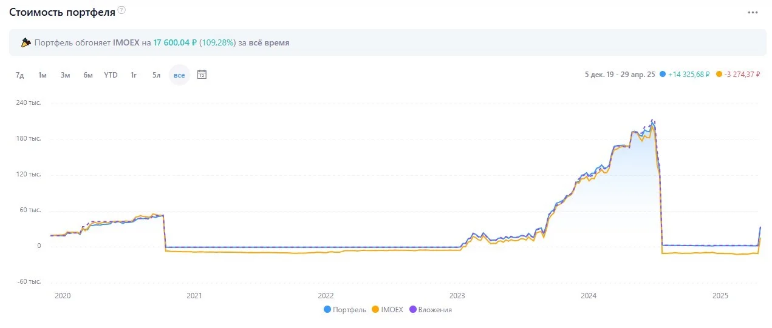This screenshot has height=328, width=772.
Task: Click the 180 тыс. axis label
Action: (29, 139)
